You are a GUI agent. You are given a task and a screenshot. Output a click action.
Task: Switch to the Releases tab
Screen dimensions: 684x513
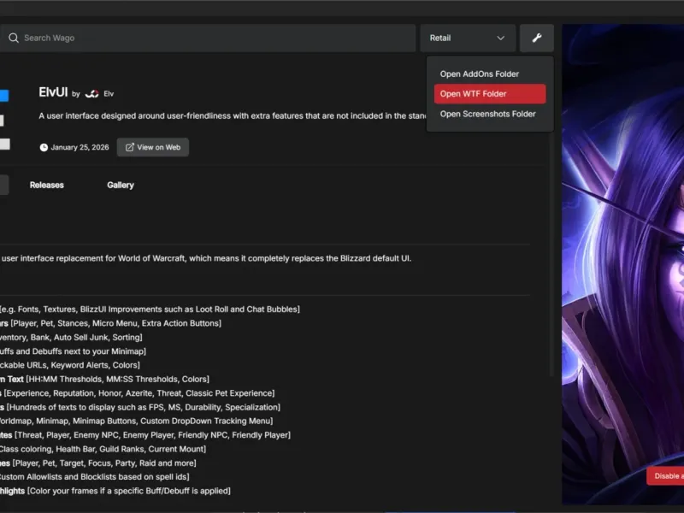pyautogui.click(x=47, y=185)
